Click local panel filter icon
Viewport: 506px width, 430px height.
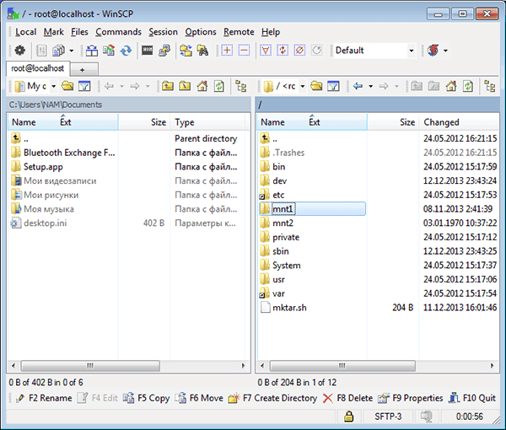84,86
